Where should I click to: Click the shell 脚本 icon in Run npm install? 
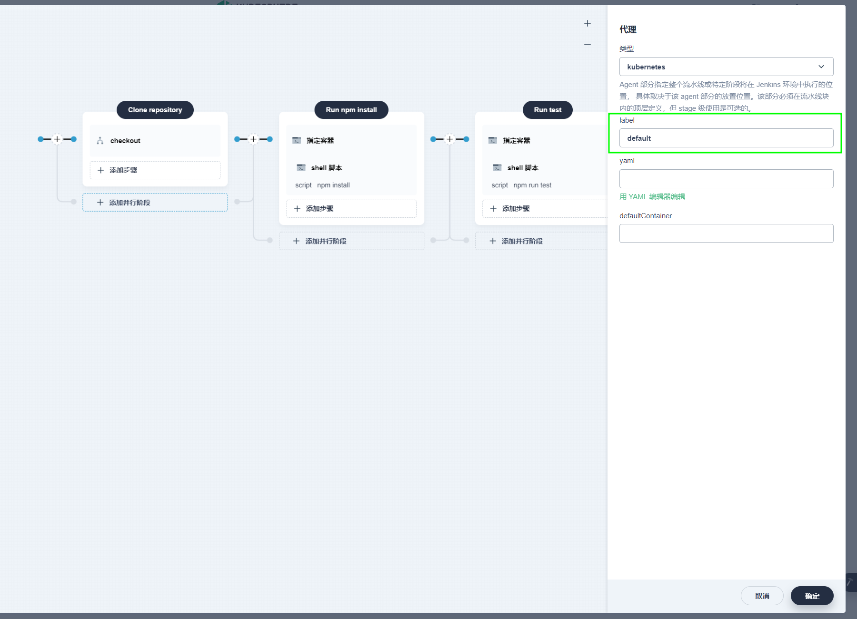tap(301, 167)
